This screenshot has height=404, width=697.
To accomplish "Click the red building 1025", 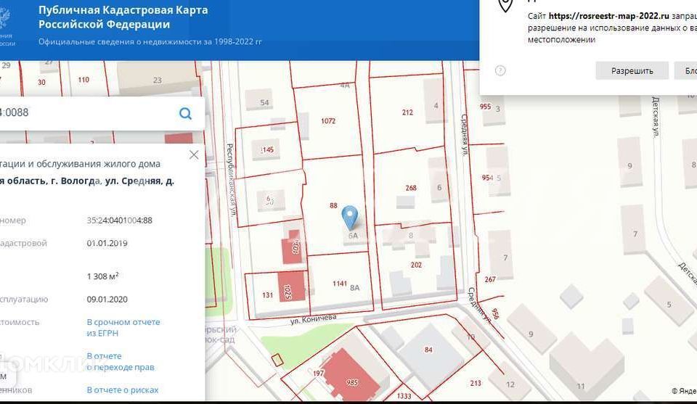I will [291, 286].
